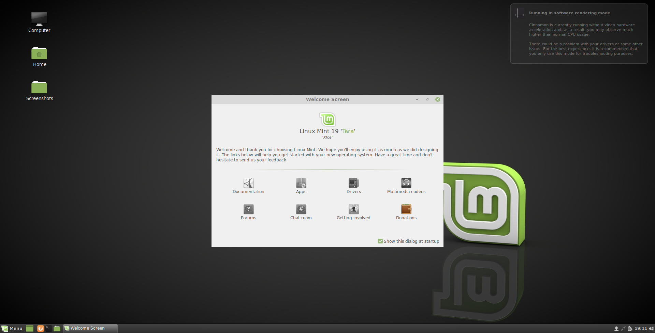
Task: Click the Welcome Screen taskbar button
Action: tap(90, 329)
